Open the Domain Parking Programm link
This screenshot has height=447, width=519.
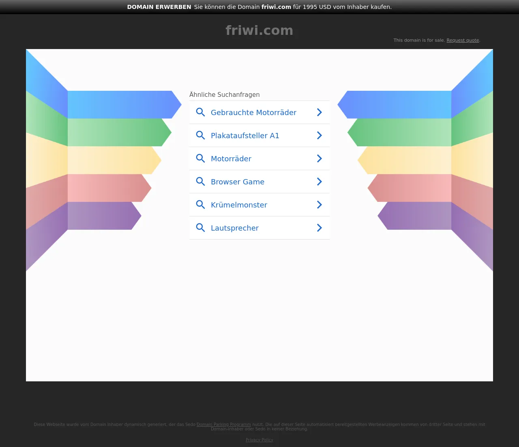(x=224, y=424)
